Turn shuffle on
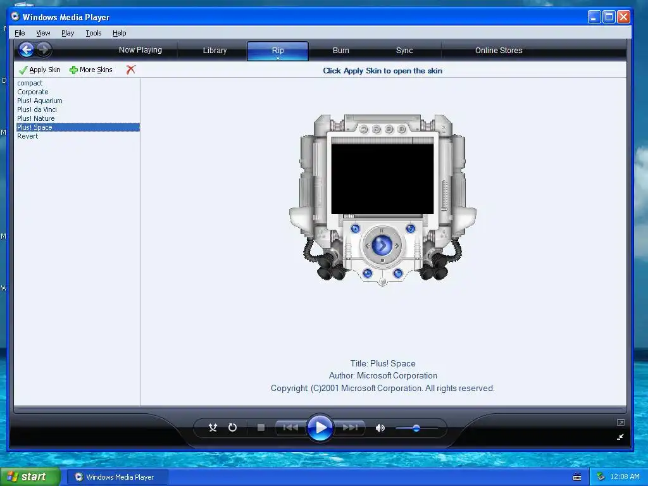Viewport: 648px width, 486px height. click(x=213, y=428)
